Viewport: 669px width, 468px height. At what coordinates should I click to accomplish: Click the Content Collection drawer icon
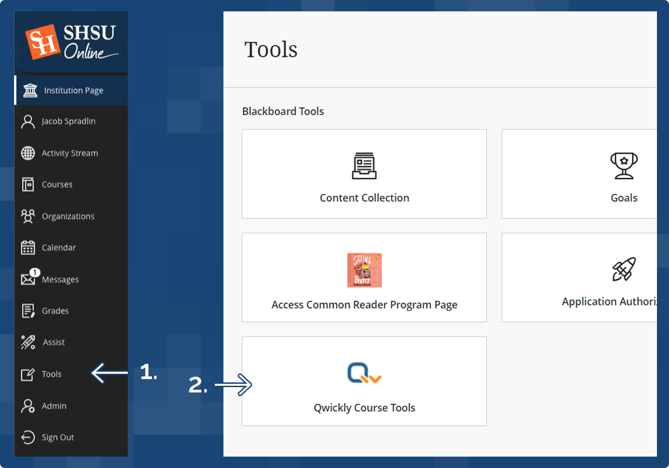tap(365, 166)
